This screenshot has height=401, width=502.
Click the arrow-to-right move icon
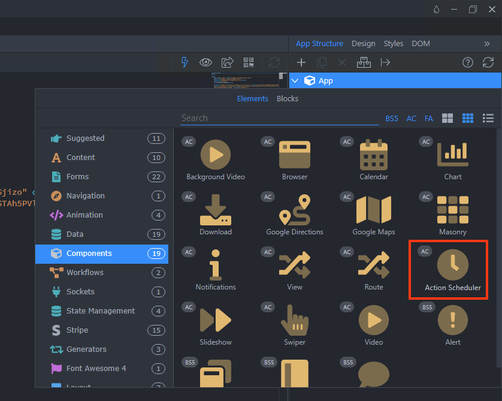[x=385, y=62]
